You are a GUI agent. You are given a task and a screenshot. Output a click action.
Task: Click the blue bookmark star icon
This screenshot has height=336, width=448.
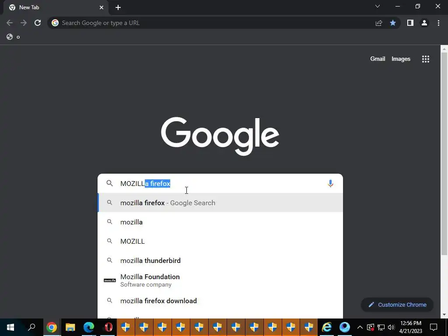point(393,23)
